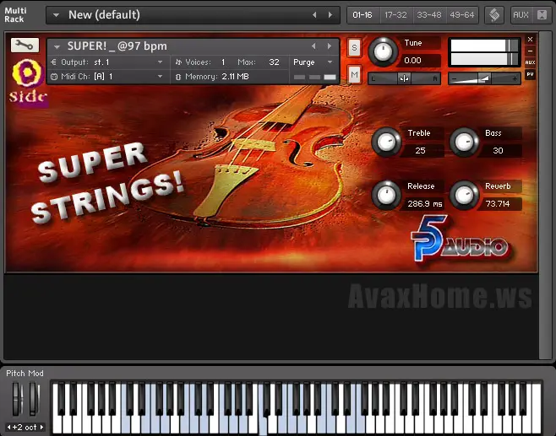This screenshot has height=436, width=556.
Task: Switch to instrument page 01-16
Action: [362, 15]
